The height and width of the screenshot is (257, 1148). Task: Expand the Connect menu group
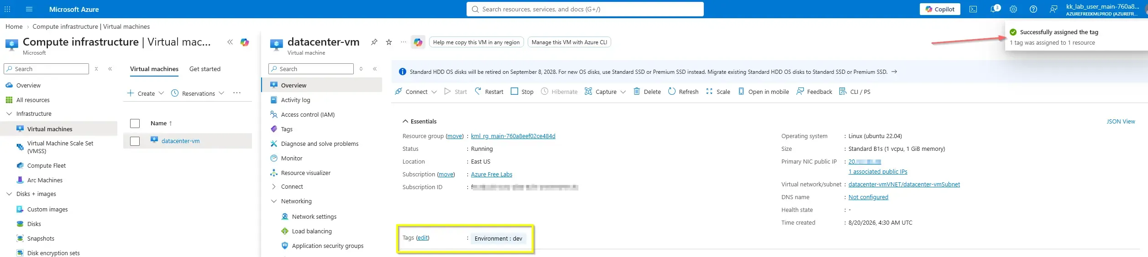pyautogui.click(x=274, y=186)
